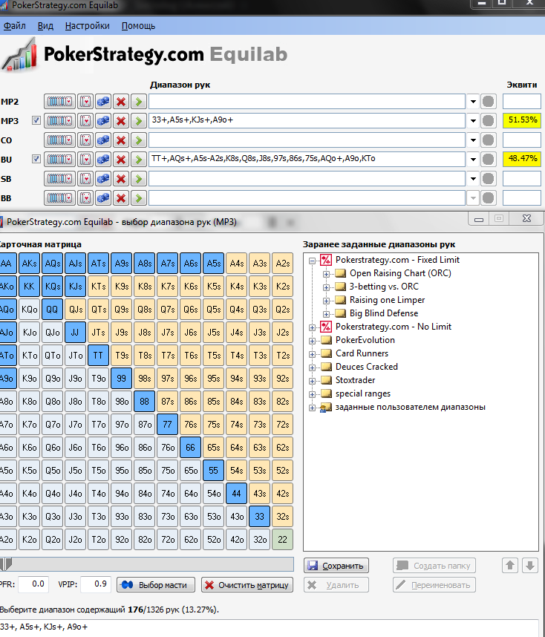
Task: Click the random dice icon in MP2 row
Action: pyautogui.click(x=103, y=102)
